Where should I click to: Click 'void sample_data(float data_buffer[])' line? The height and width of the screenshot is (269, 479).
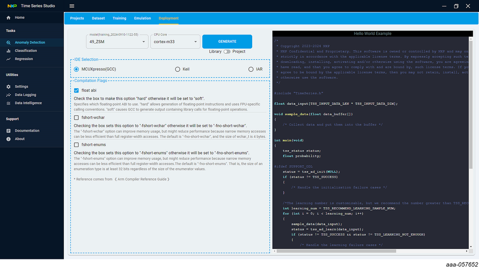pos(314,114)
